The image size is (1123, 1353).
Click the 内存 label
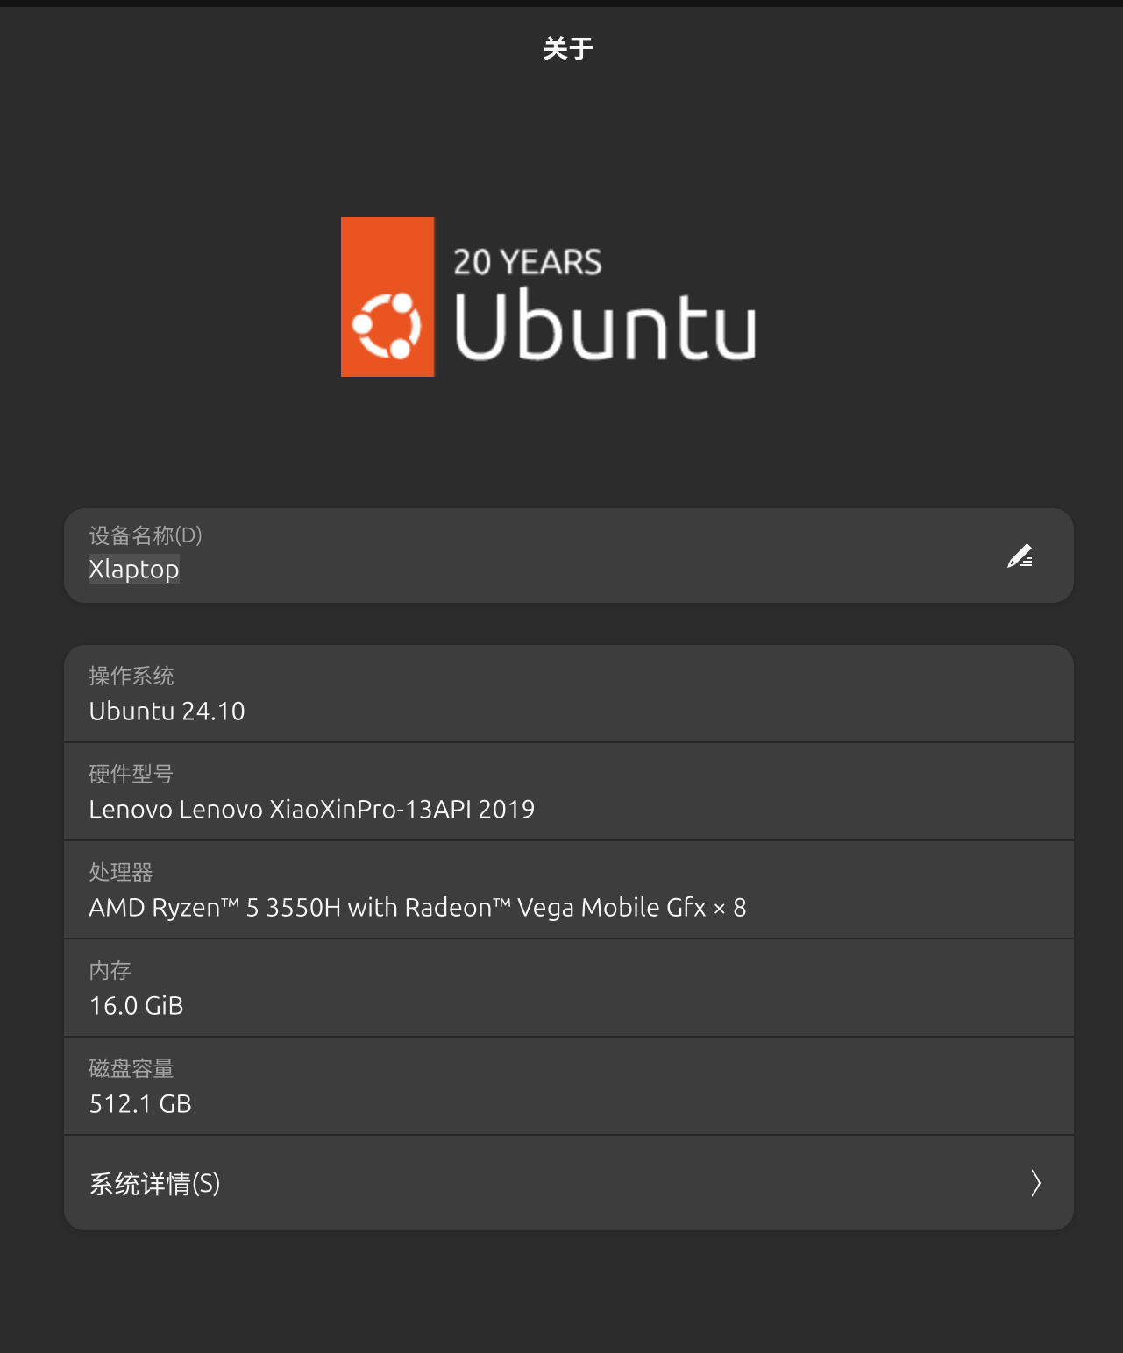tap(110, 970)
